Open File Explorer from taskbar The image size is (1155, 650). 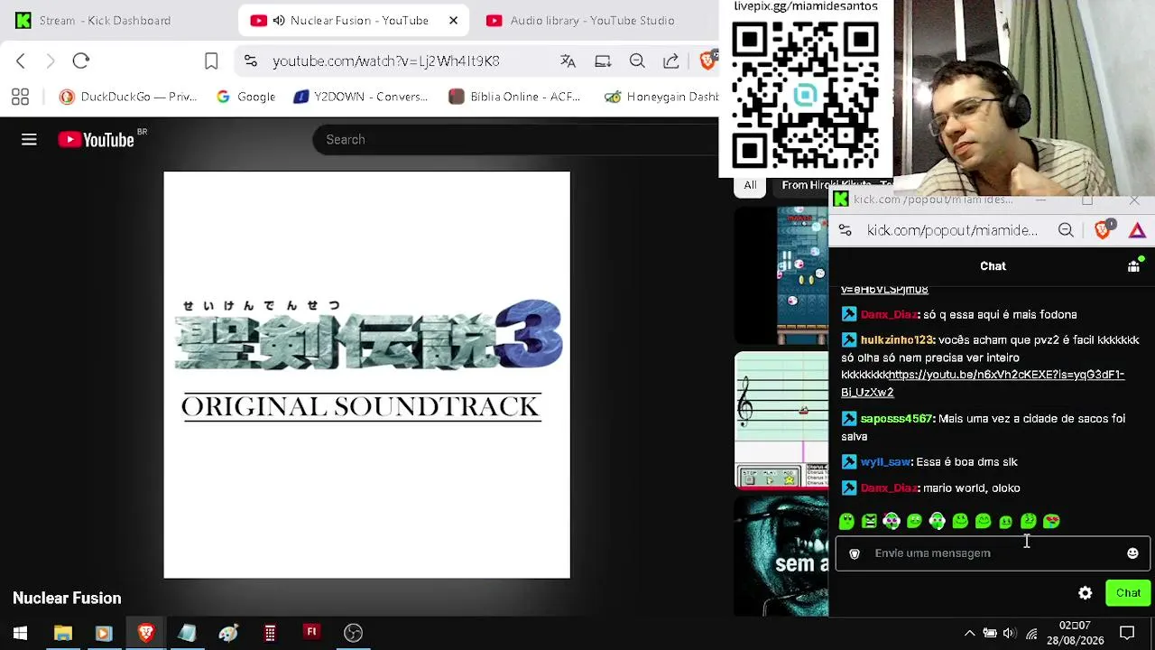[x=62, y=633]
